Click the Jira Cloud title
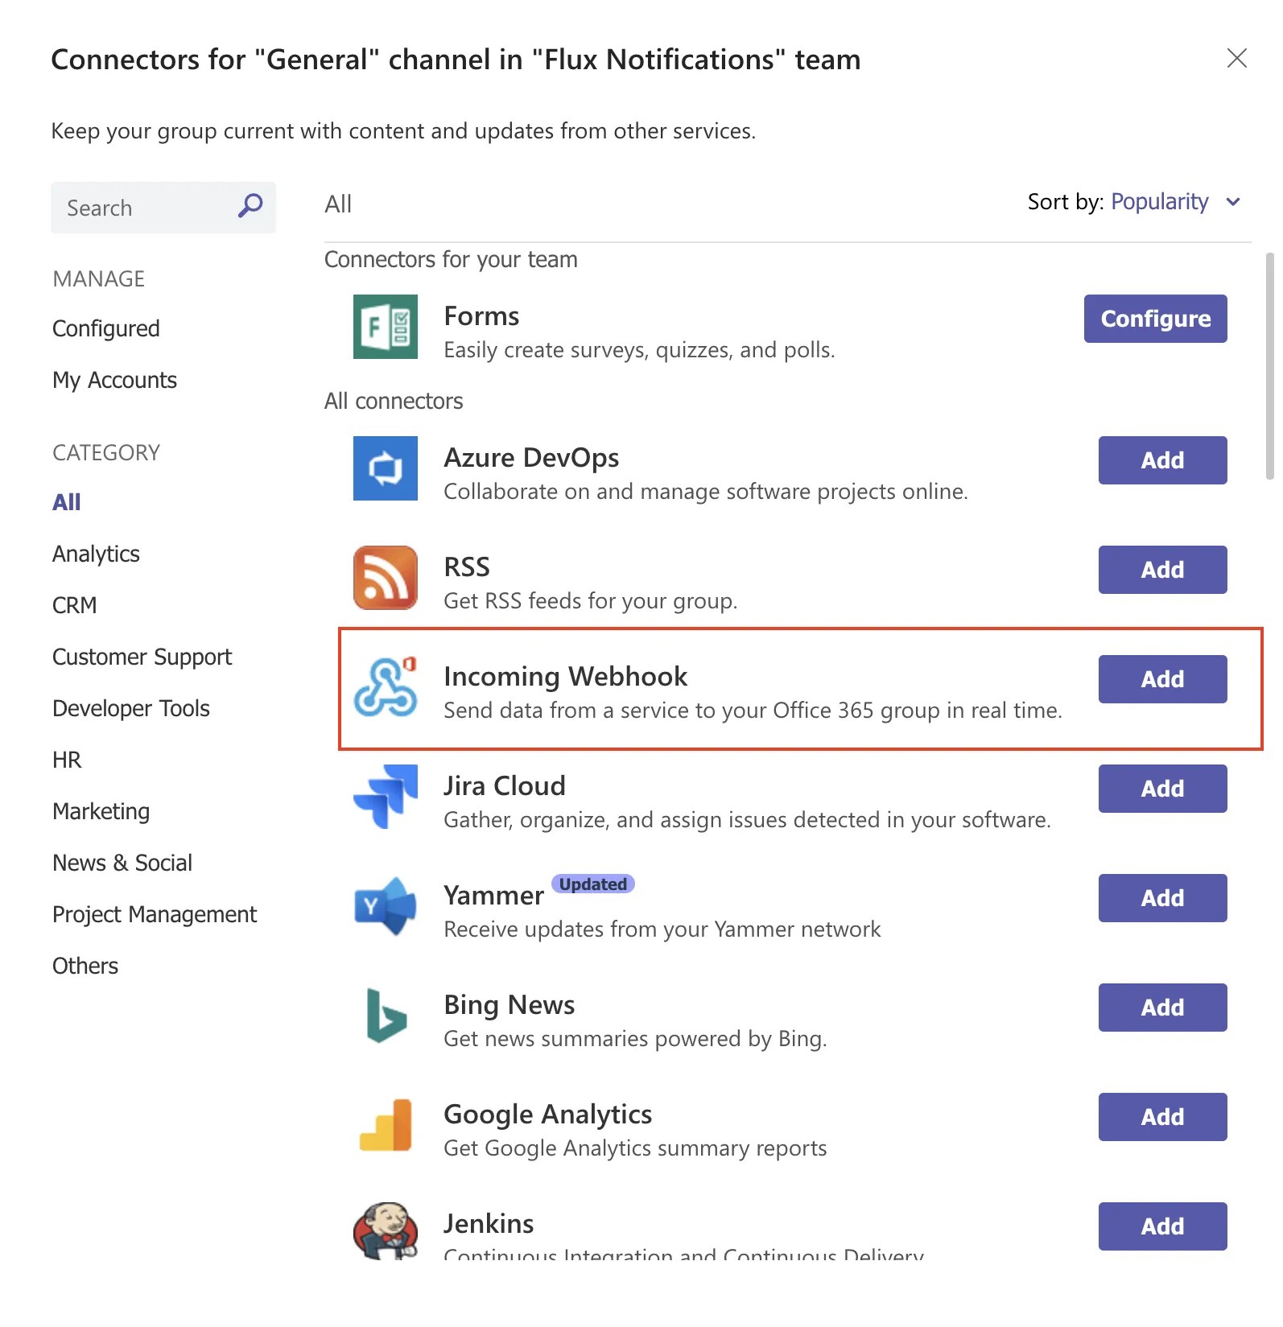The height and width of the screenshot is (1327, 1283). (505, 786)
